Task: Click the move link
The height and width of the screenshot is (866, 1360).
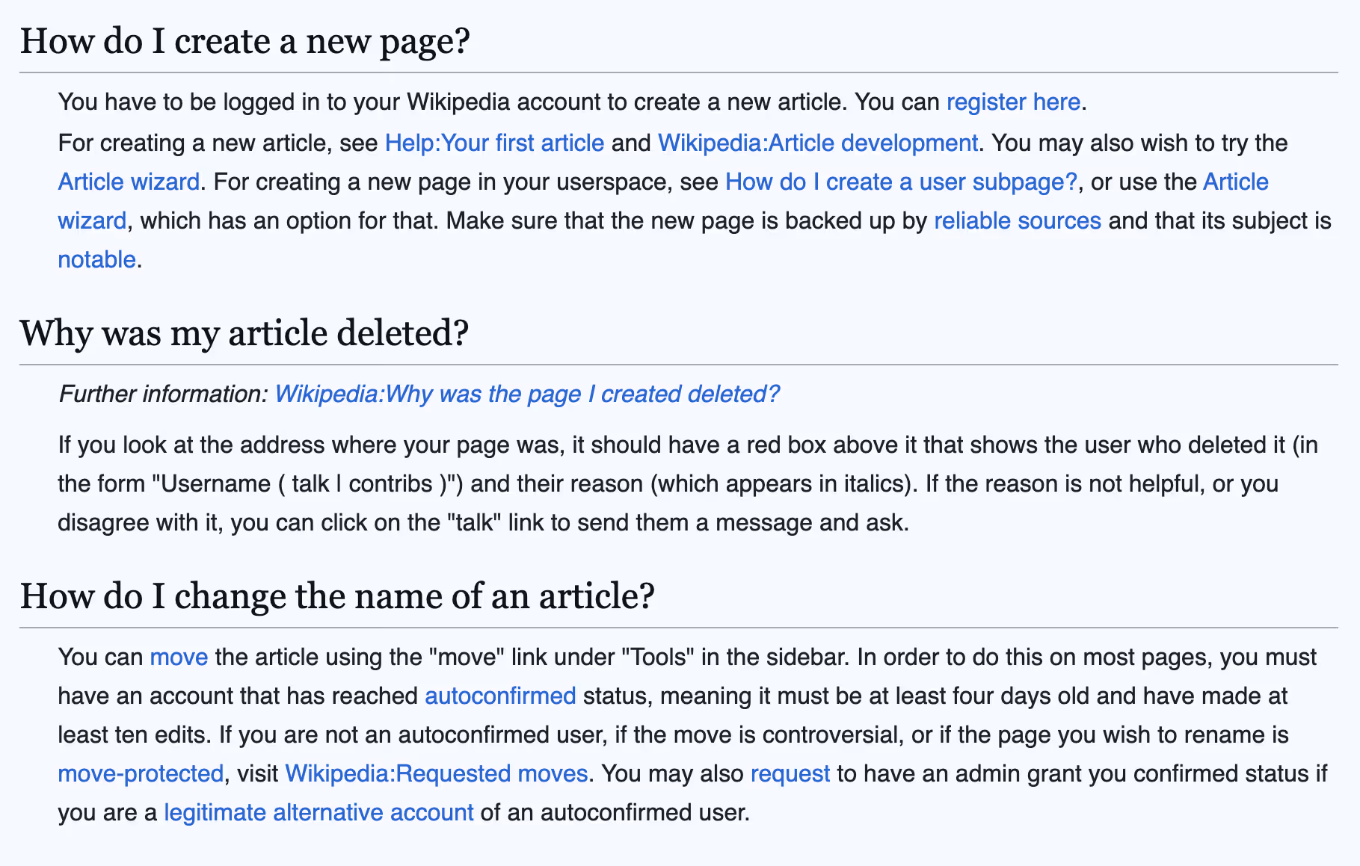Action: [x=179, y=657]
